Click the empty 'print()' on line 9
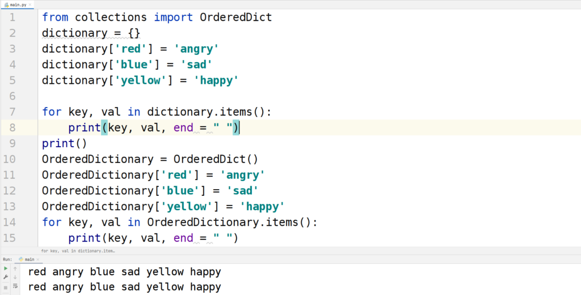Screen dimensions: 581x295 [65, 143]
